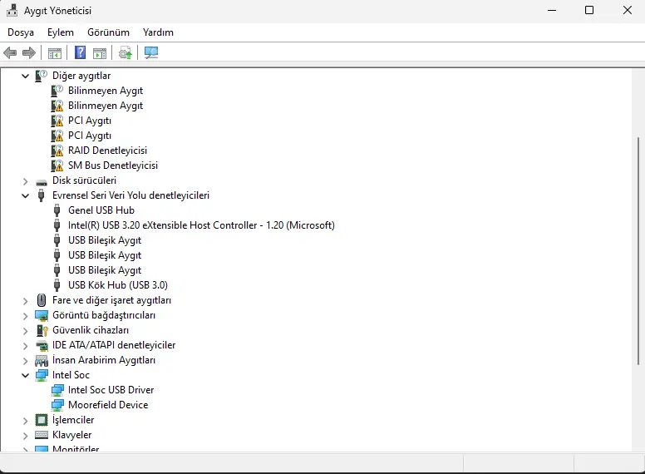Click the Disk sürücüleri drive icon
This screenshot has width=645, height=474.
(x=41, y=181)
